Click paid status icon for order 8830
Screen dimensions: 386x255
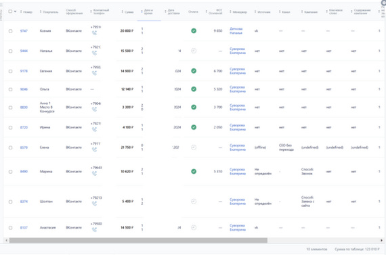194,108
